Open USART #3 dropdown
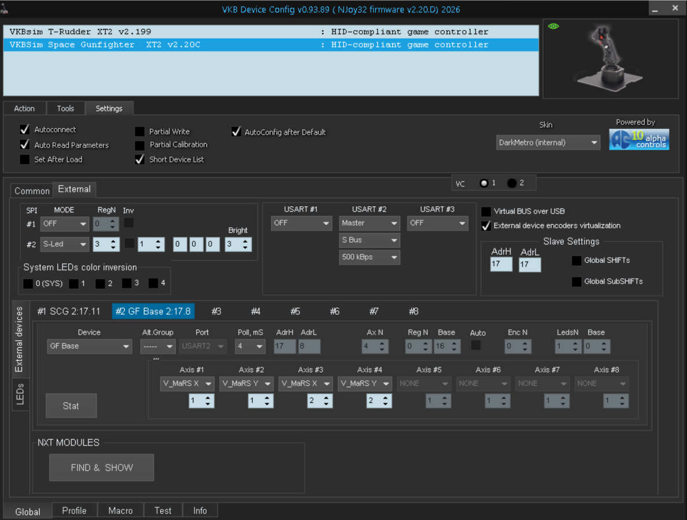687x520 pixels. (437, 223)
